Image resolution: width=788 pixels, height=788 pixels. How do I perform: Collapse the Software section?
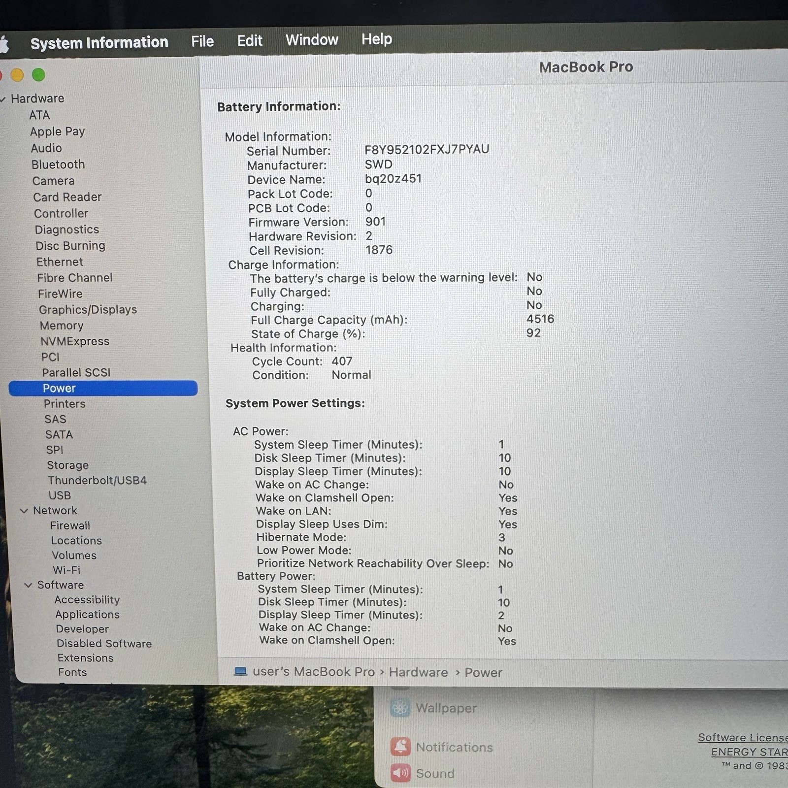click(28, 585)
